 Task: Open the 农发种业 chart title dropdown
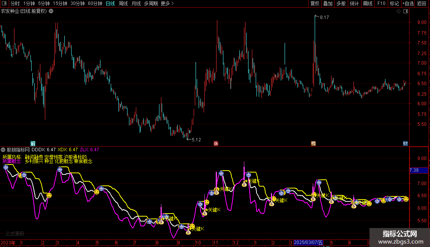click(51, 11)
